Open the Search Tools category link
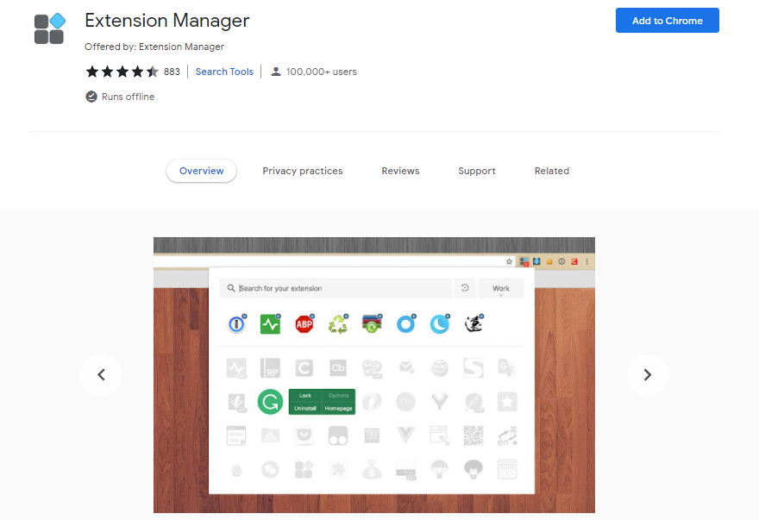Viewport: 759px width, 520px height. point(224,72)
